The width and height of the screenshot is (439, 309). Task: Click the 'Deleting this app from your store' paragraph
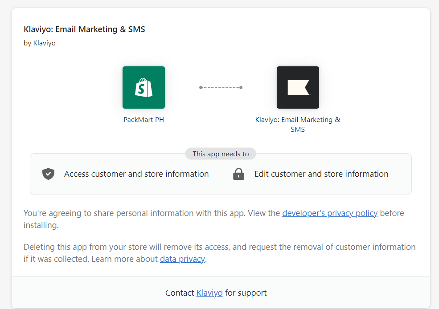[x=219, y=253]
